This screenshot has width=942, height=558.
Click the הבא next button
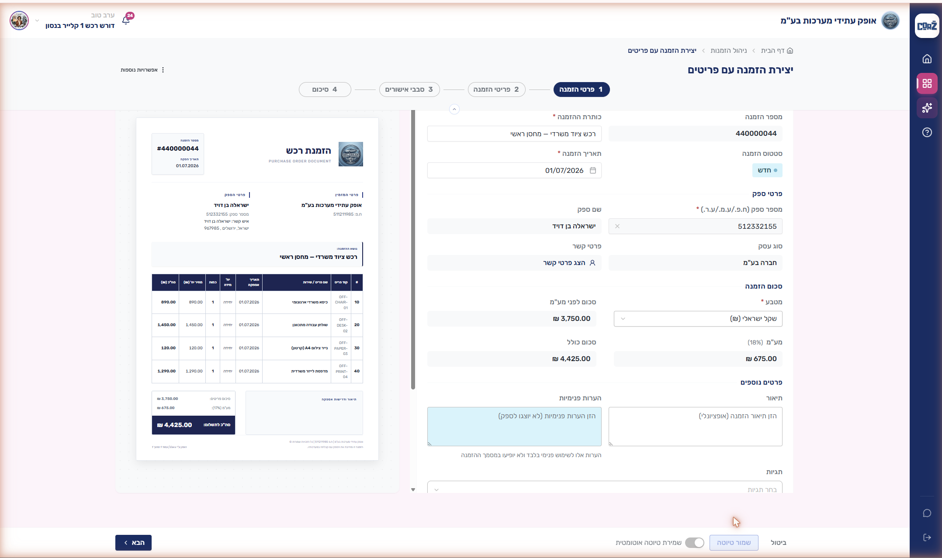[x=133, y=543]
